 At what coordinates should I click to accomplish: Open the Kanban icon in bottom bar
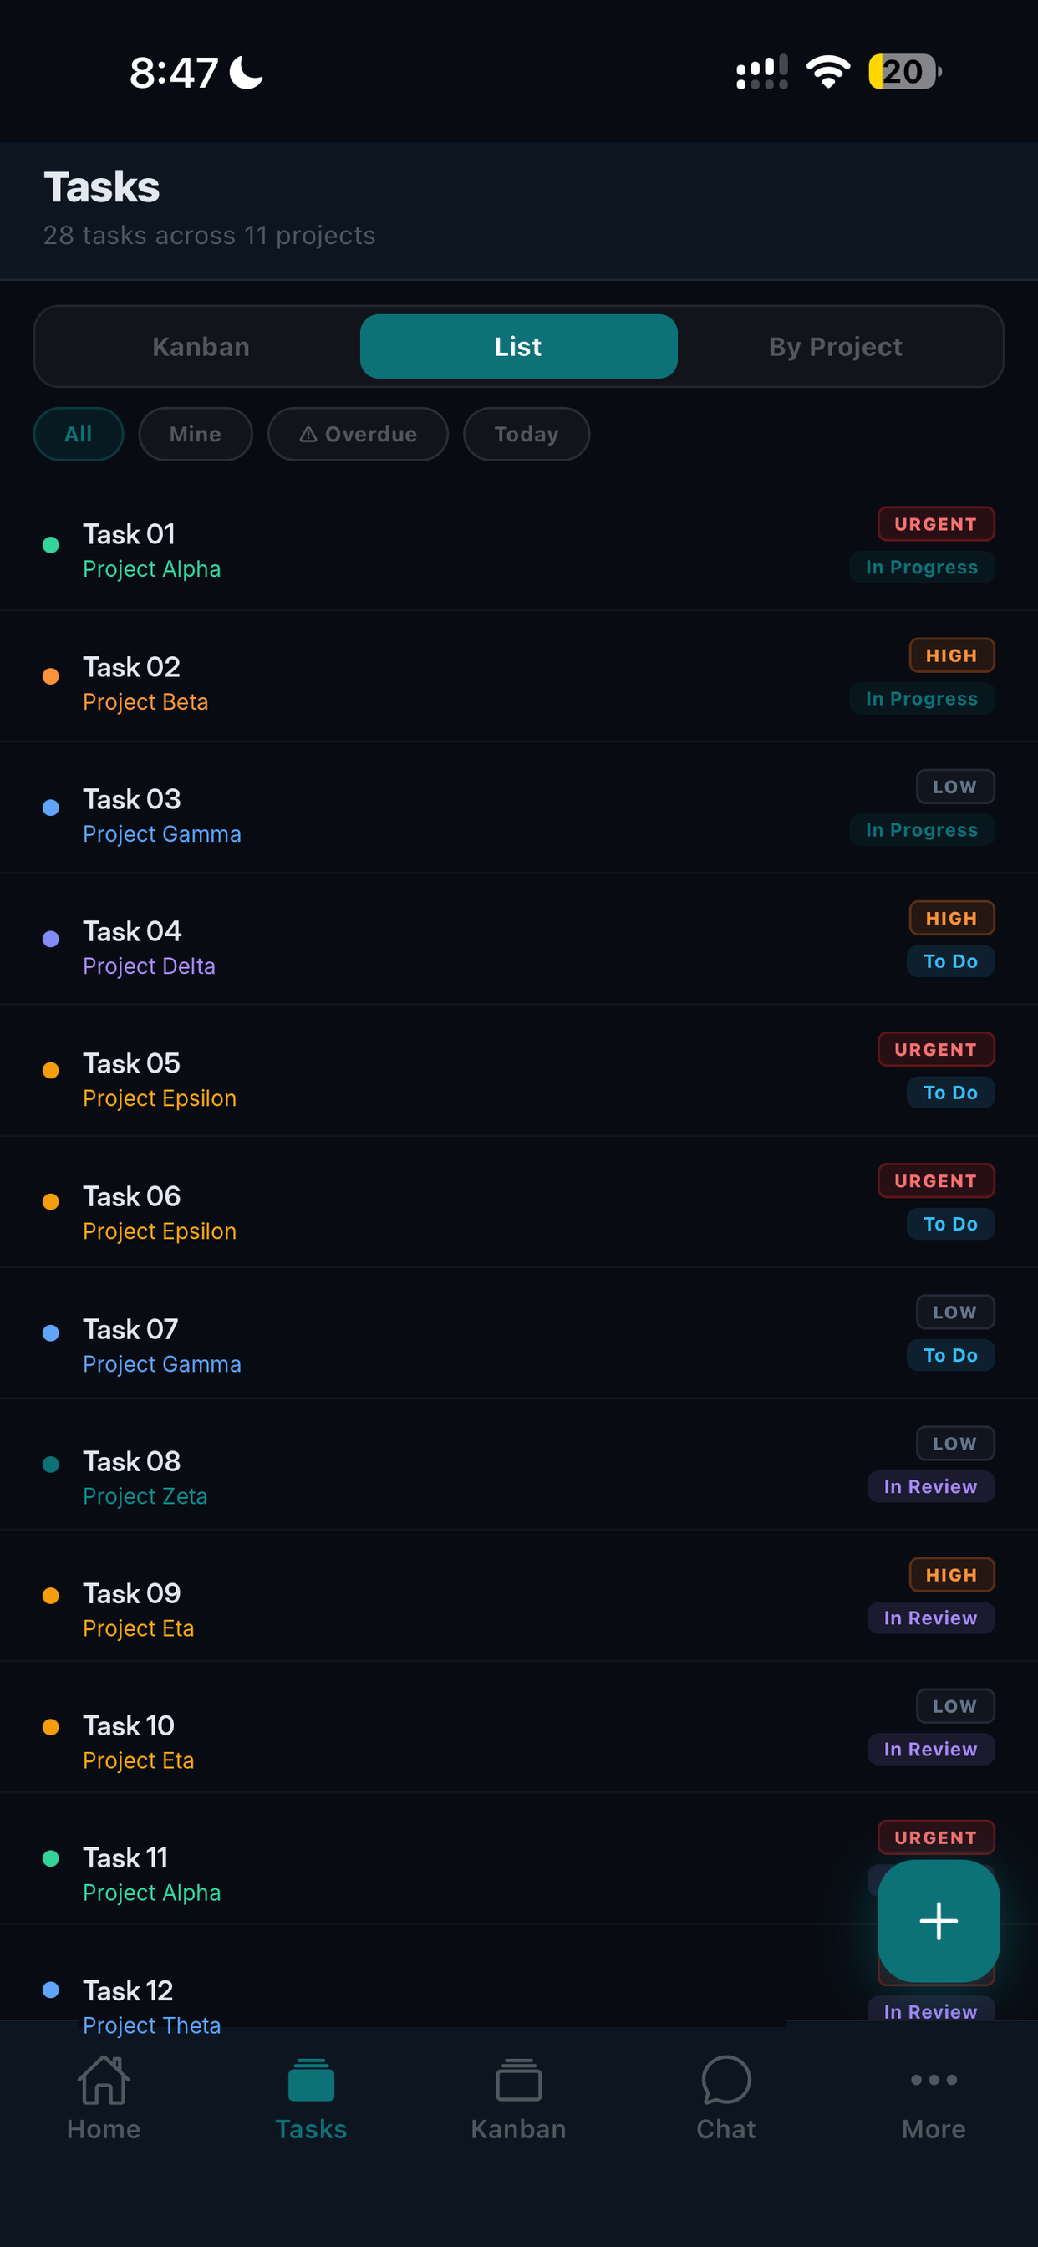[518, 2080]
